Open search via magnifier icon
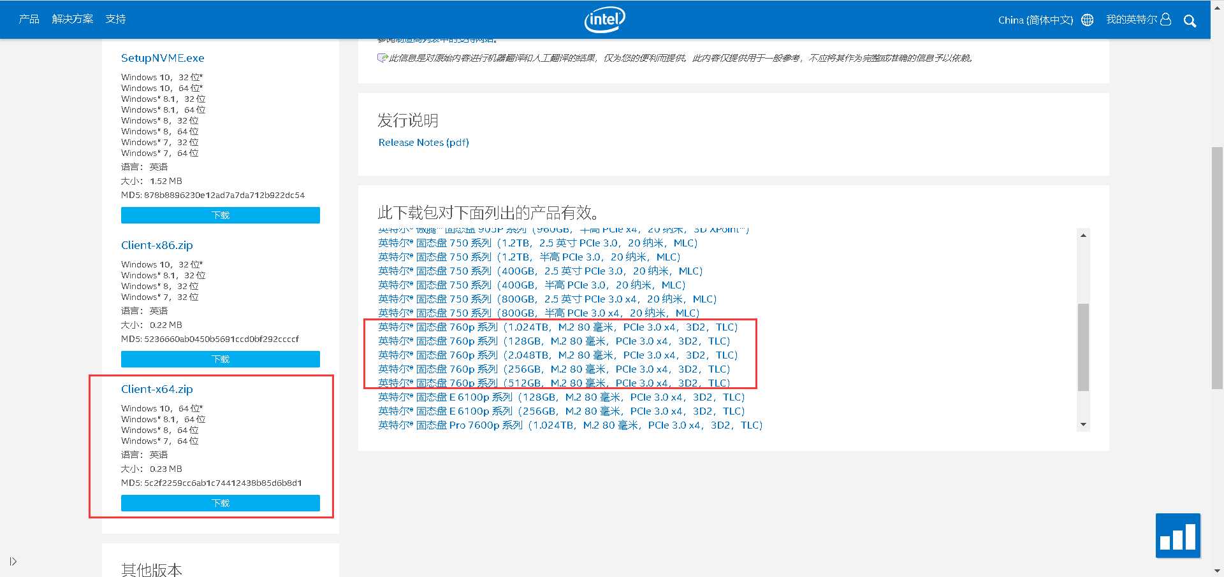This screenshot has height=577, width=1224. coord(1190,20)
